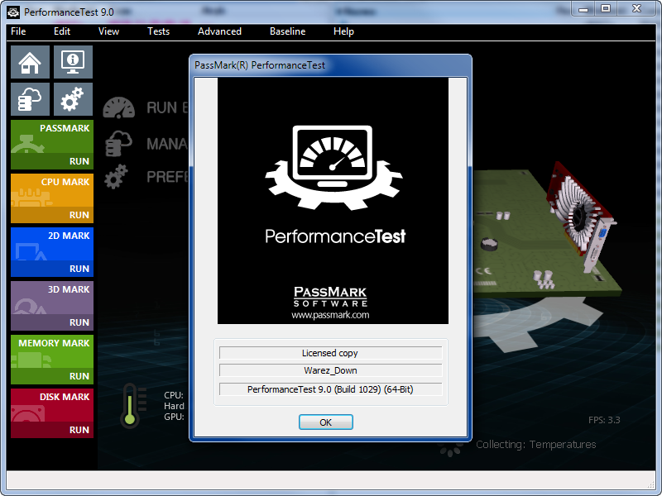
Task: Click the GPU: temperature label
Action: tap(174, 417)
